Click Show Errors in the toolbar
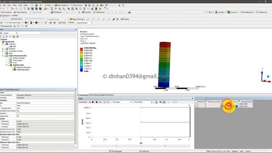Screen dimensions: 272x153 77,5
